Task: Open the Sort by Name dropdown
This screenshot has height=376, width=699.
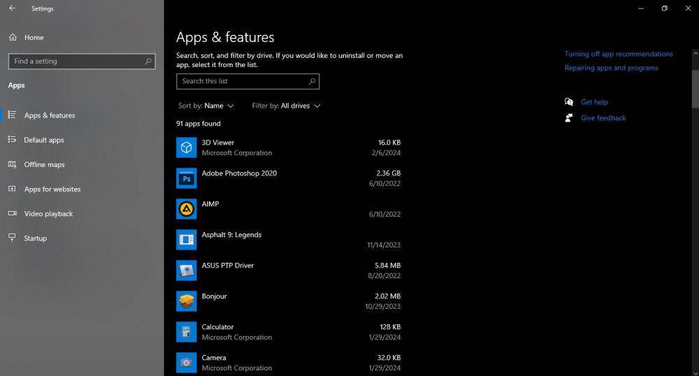Action: (206, 106)
